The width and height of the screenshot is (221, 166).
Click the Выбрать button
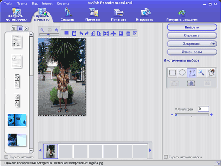pos(192,27)
